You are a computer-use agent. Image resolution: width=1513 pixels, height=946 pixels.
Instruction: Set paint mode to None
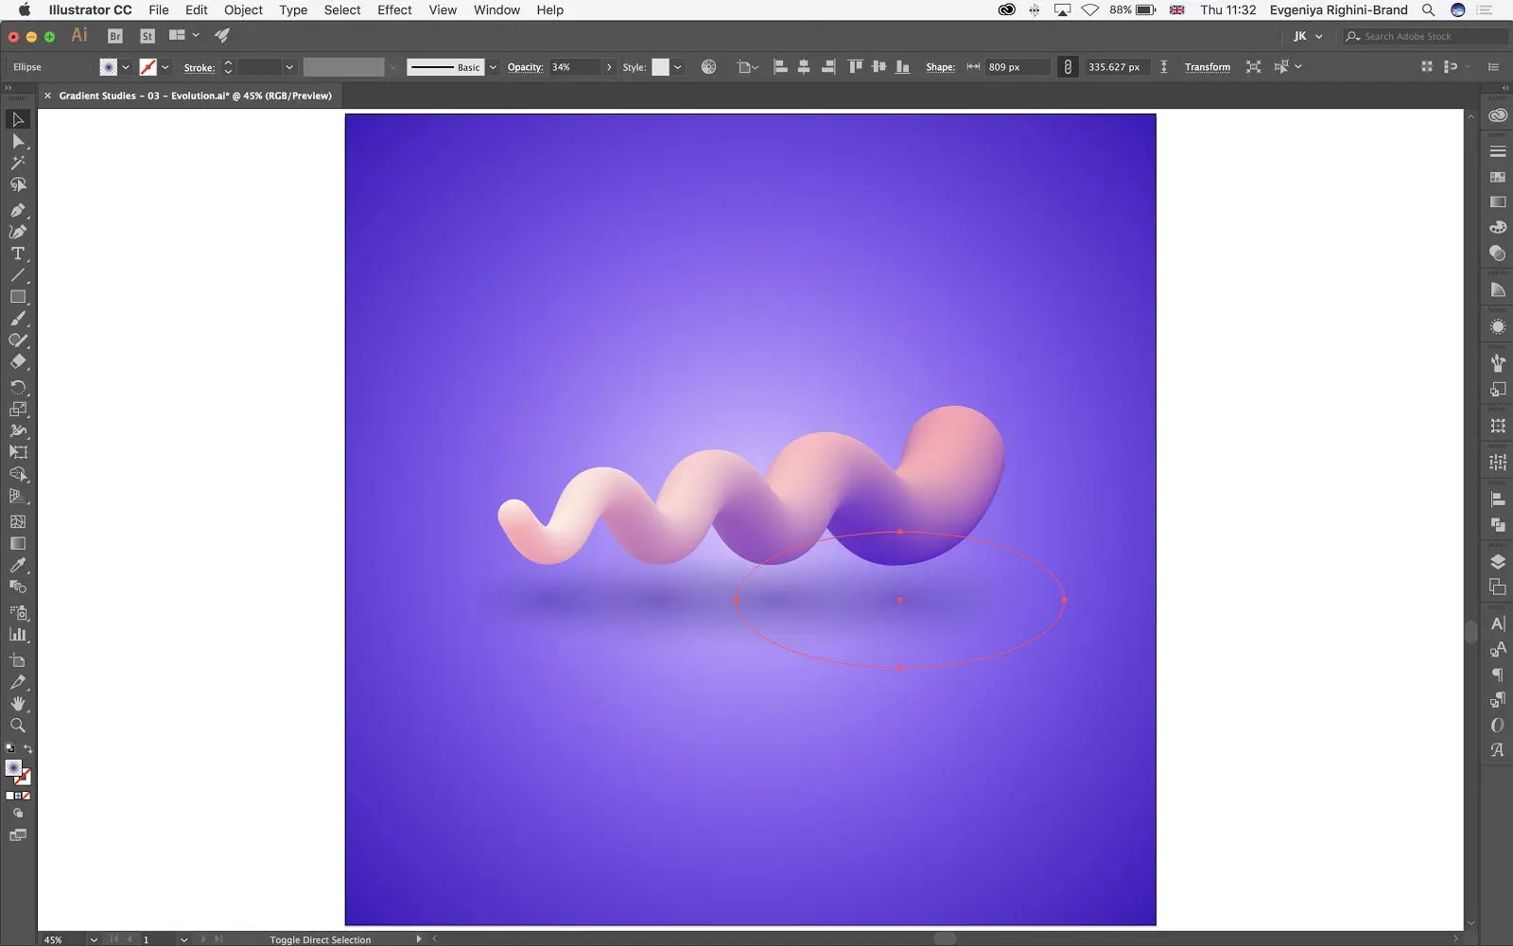click(26, 797)
